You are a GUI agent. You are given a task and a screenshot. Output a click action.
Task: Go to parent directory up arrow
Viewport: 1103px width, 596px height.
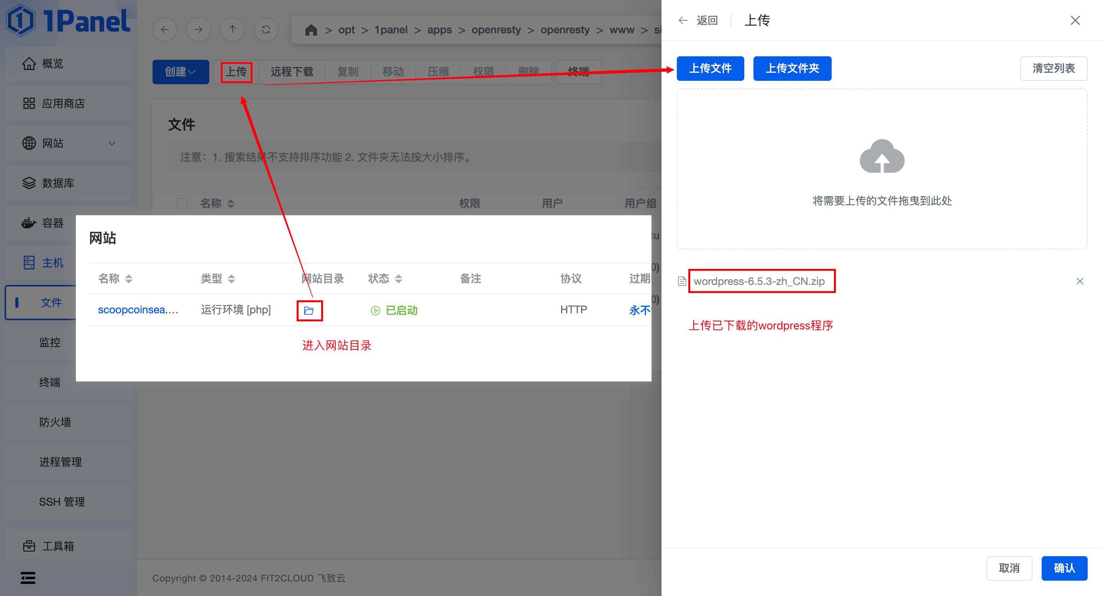[232, 29]
